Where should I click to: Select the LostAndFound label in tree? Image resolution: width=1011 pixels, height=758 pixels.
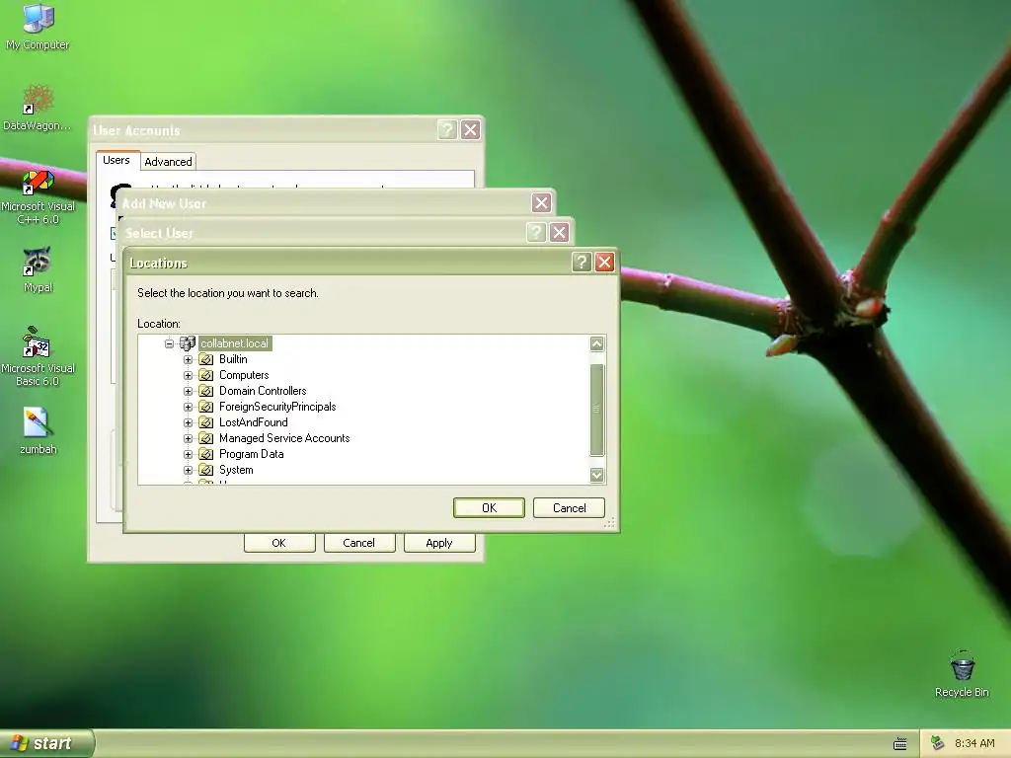[x=254, y=422]
